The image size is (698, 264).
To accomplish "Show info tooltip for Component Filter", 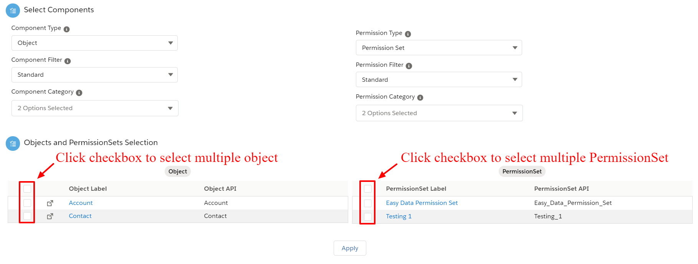I will tap(68, 61).
